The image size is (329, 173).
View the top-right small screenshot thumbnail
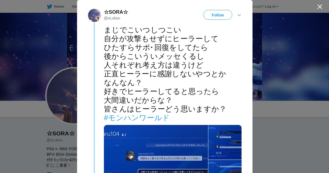click(x=225, y=142)
